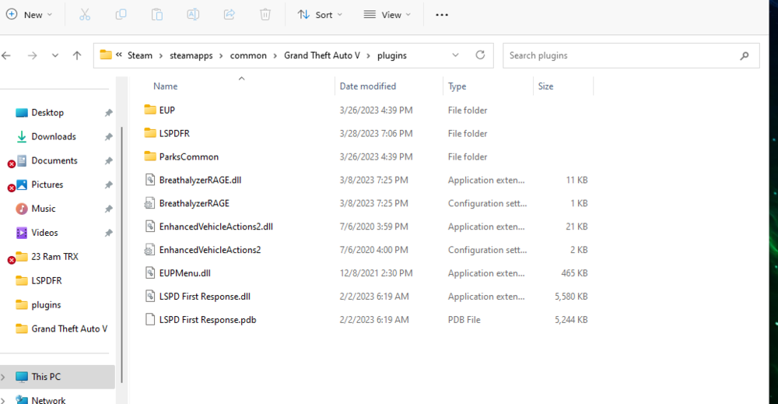Select BreathalyzerRAGE configuration file icon
The width and height of the screenshot is (778, 404).
149,203
